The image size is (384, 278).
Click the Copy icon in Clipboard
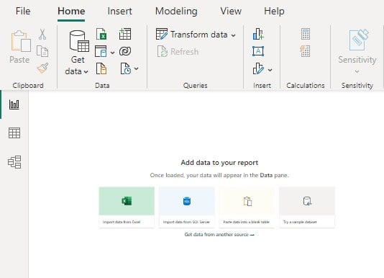(42, 51)
